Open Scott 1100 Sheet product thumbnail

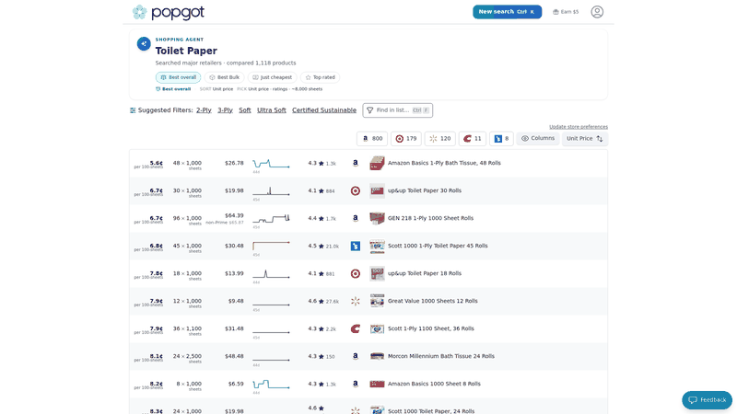click(377, 328)
